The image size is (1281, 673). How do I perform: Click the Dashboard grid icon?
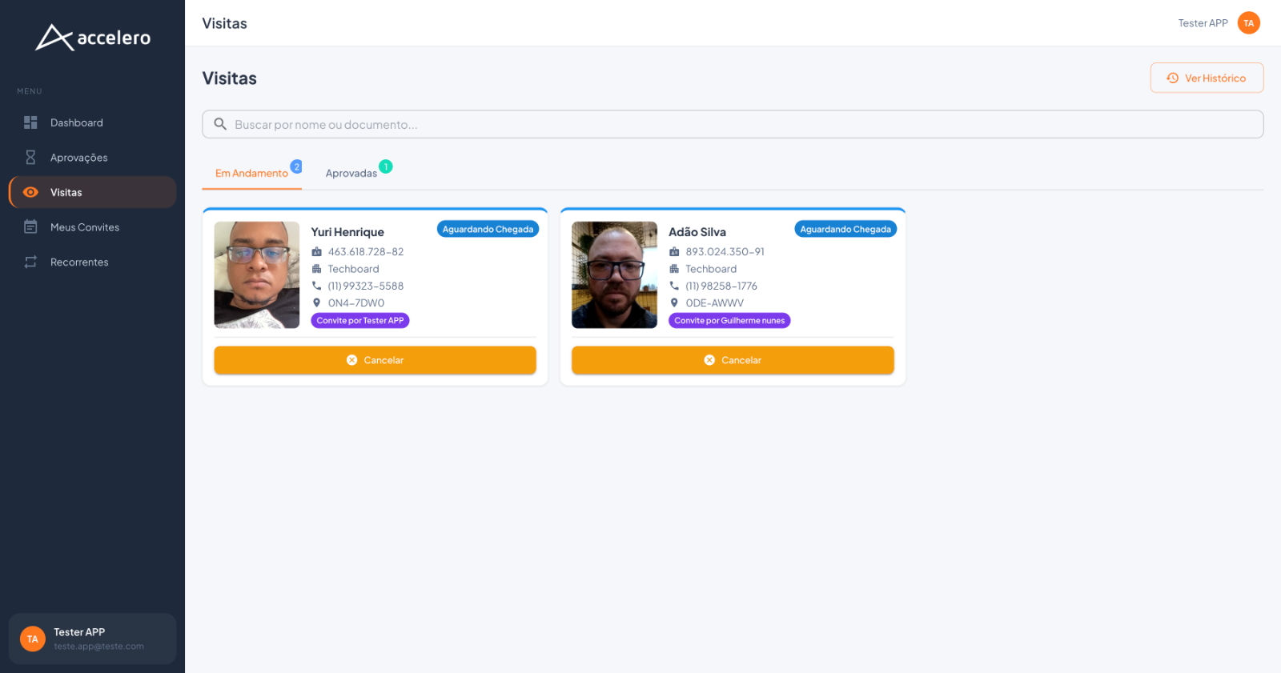(30, 122)
